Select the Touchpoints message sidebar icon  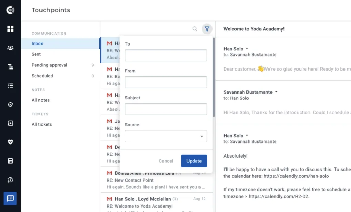click(x=10, y=198)
